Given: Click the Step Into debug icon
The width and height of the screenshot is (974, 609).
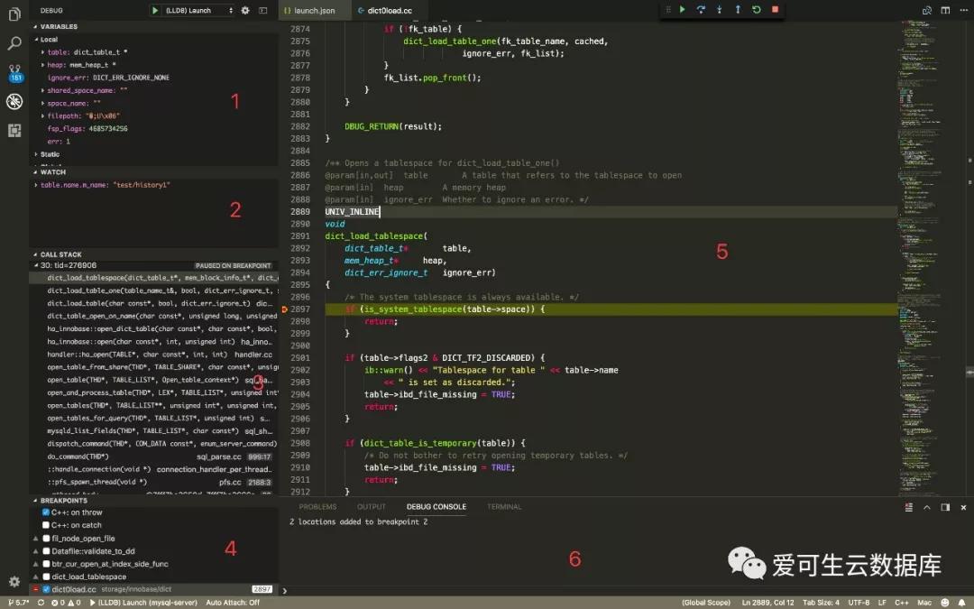Looking at the screenshot, I should coord(719,9).
